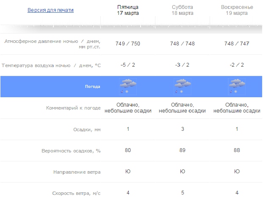This screenshot has height=200, width=263.
Task: Select the Воскресенье 19 марта column header
Action: pos(237,10)
